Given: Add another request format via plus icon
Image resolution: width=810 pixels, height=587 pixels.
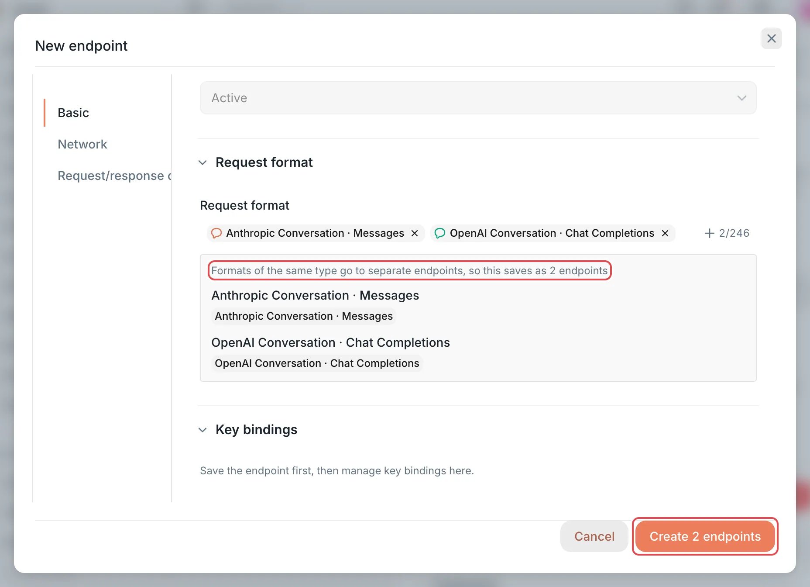Looking at the screenshot, I should point(710,233).
